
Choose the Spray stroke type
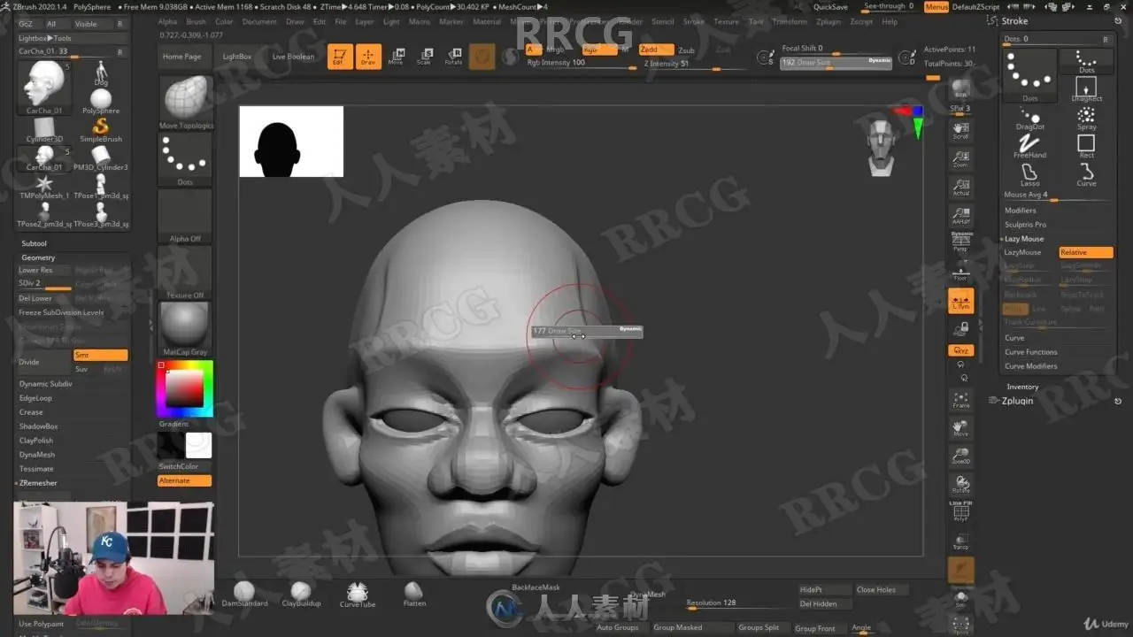[x=1086, y=118]
